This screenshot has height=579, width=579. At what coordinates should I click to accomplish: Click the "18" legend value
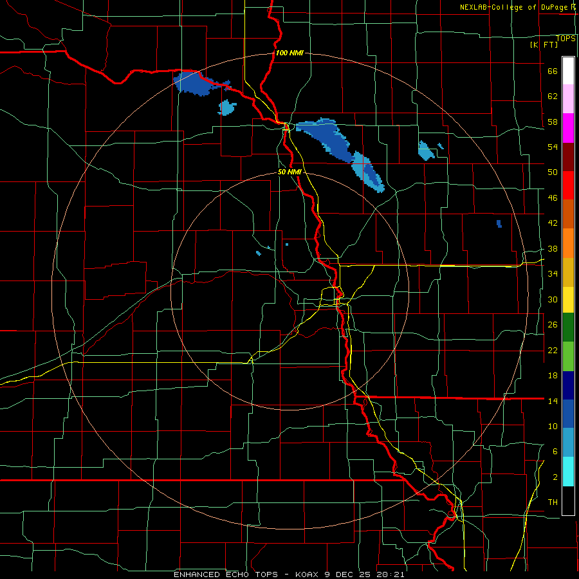[553, 376]
